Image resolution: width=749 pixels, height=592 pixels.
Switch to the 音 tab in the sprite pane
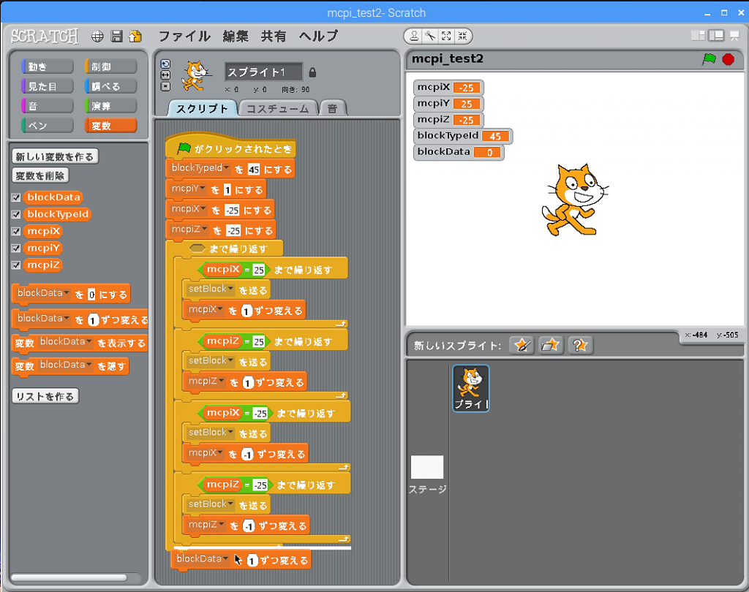coord(333,109)
